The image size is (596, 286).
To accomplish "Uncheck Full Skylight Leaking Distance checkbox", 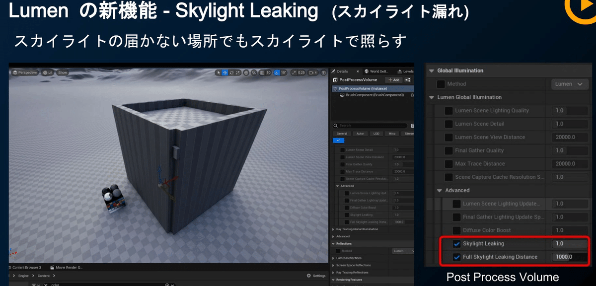I will [x=457, y=257].
